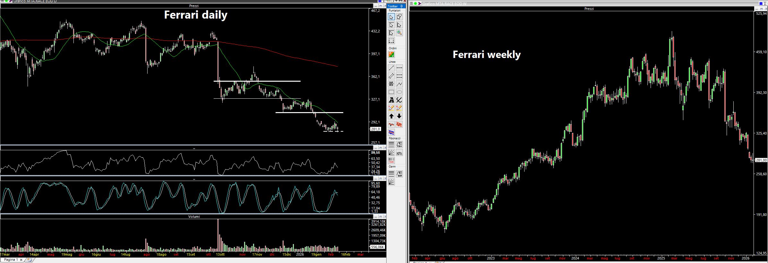The height and width of the screenshot is (263, 768).
Task: Select the Gann GAN extension tool
Action: pyautogui.click(x=399, y=174)
